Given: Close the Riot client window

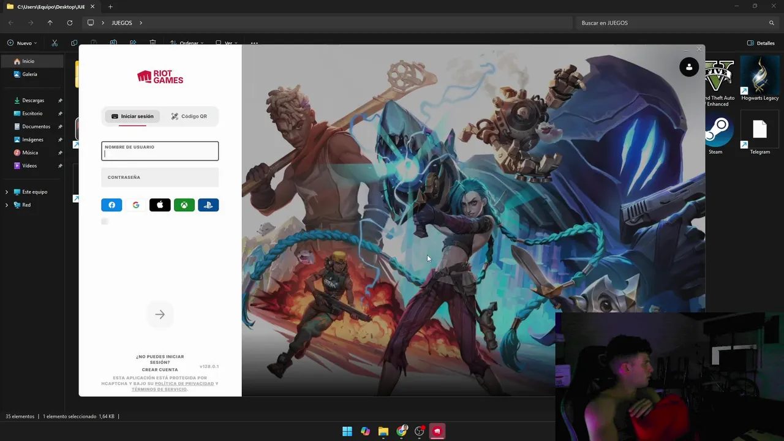Looking at the screenshot, I should click(x=699, y=49).
